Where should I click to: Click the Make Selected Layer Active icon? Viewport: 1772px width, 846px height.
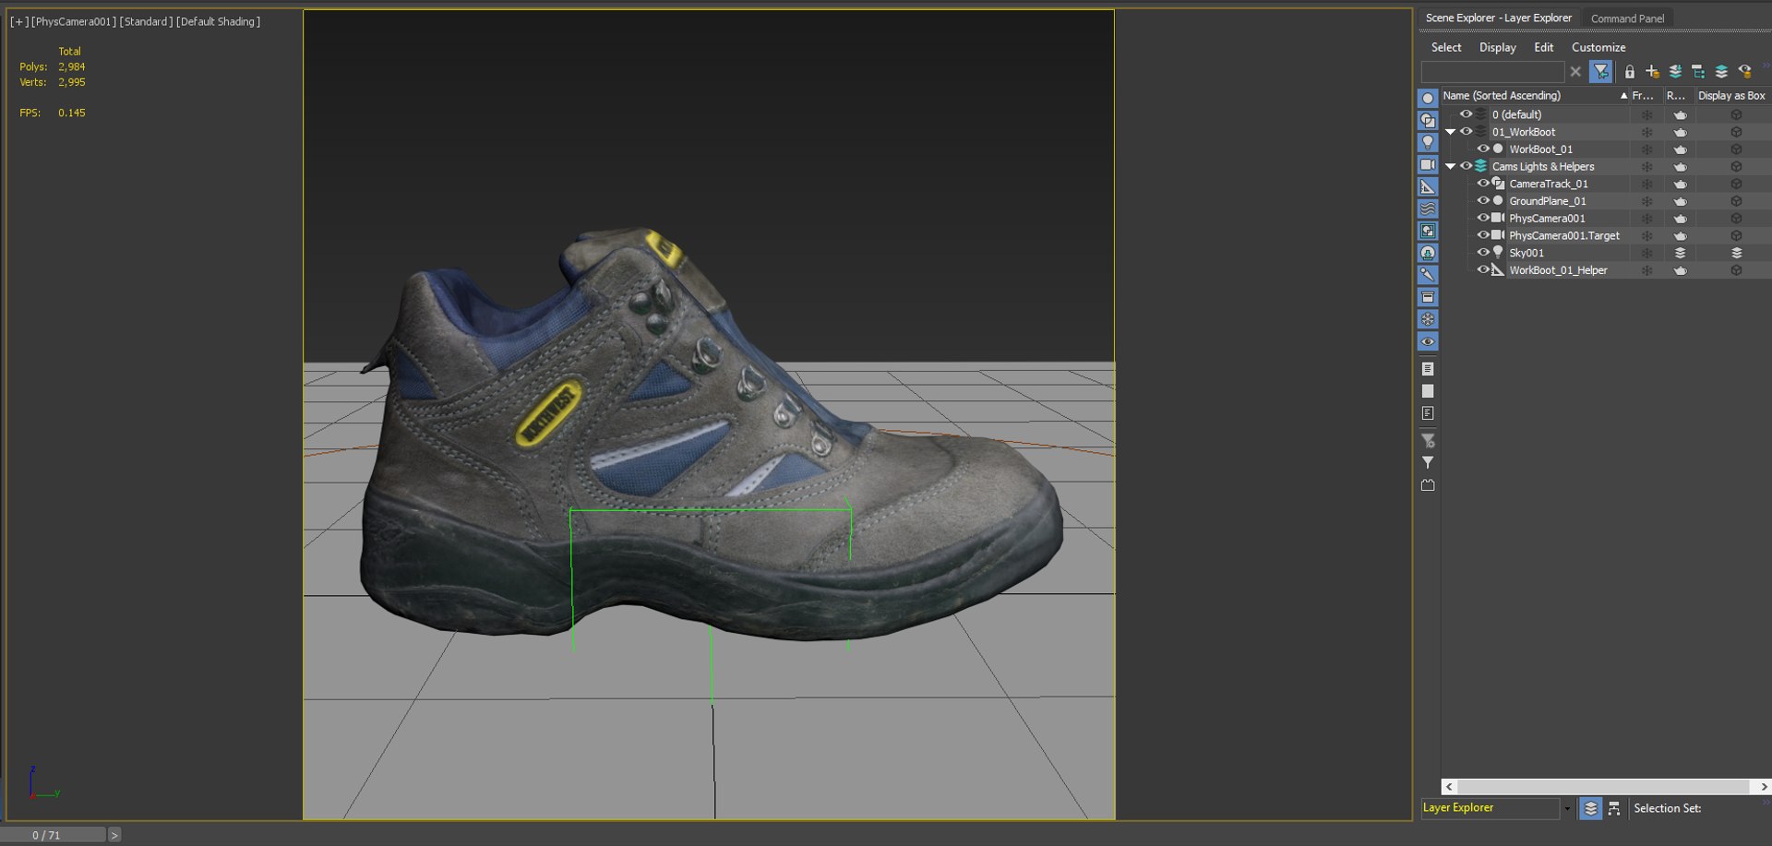coord(1721,71)
